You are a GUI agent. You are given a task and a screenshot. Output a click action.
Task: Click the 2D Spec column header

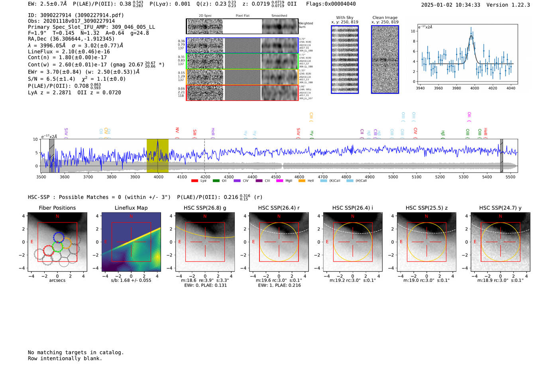click(x=205, y=16)
